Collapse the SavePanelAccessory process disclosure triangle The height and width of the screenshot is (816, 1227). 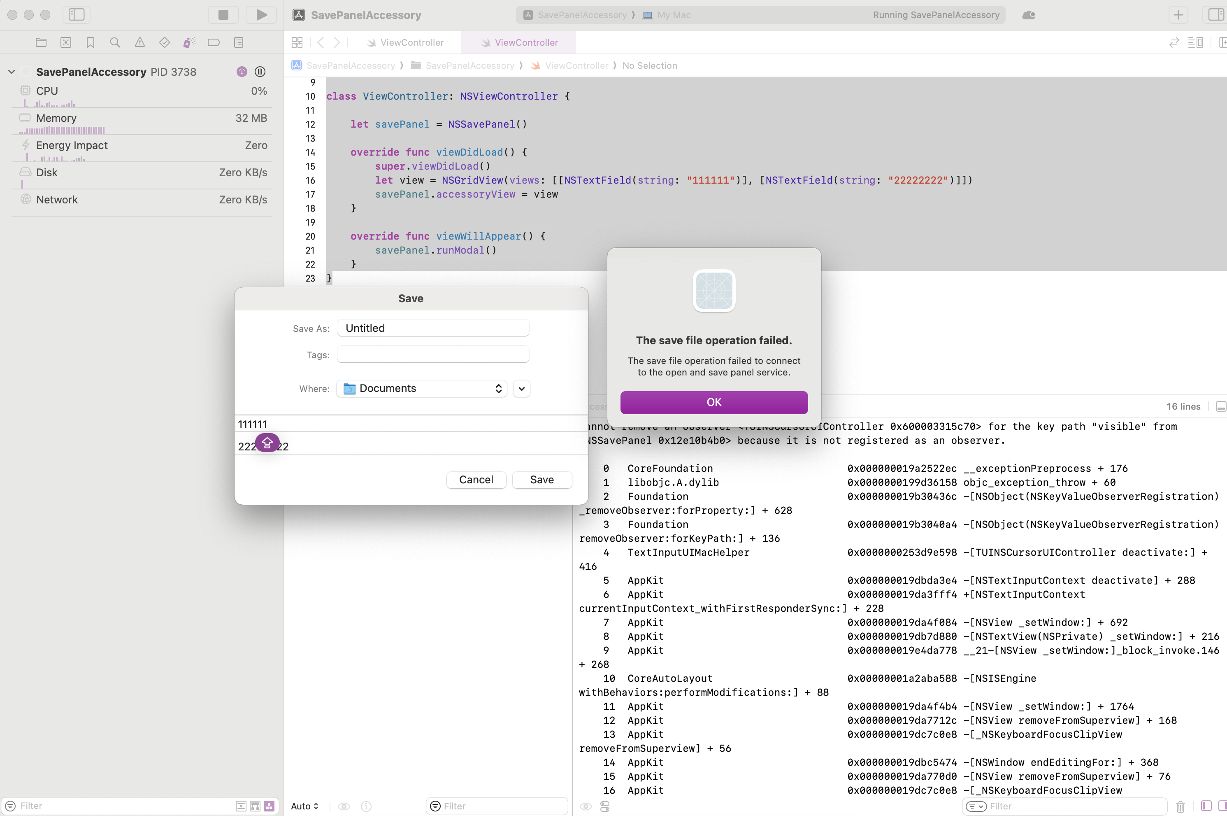point(12,72)
